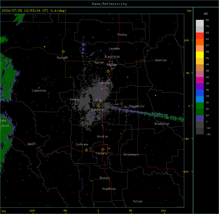Viewport: 219px width, 214px height.
Task: Select the light gray 70-80 dBZ legend swatch
Action: [200, 23]
